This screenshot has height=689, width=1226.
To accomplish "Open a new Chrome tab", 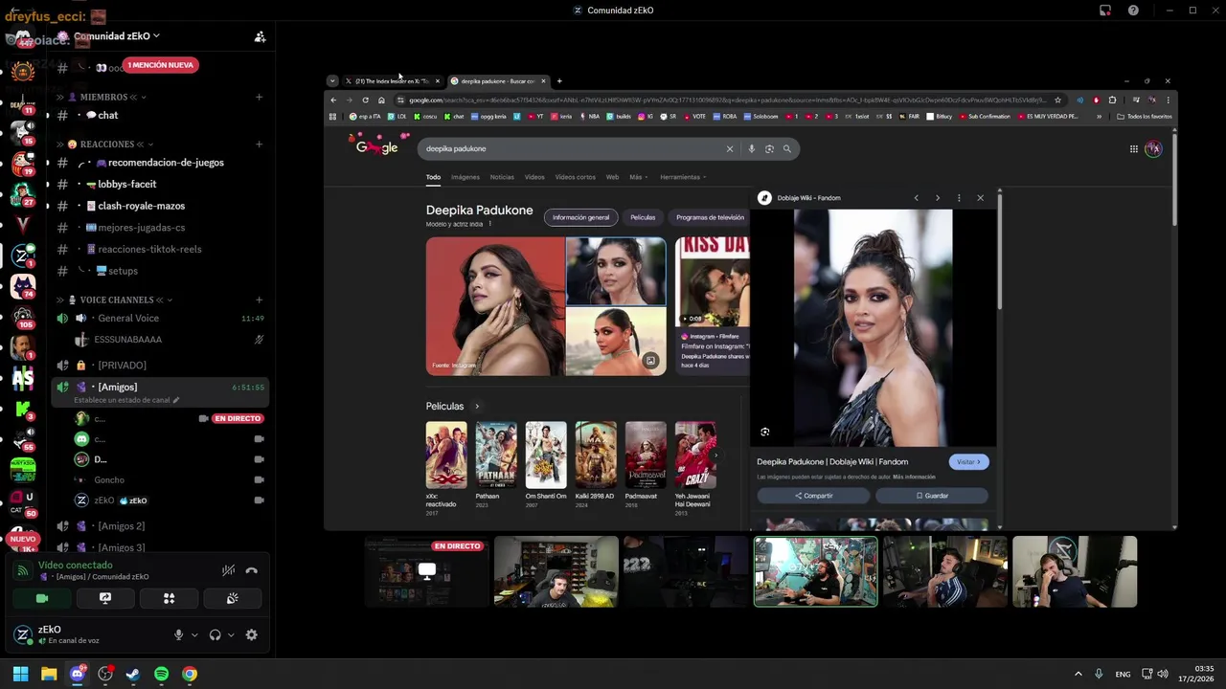I will point(559,81).
